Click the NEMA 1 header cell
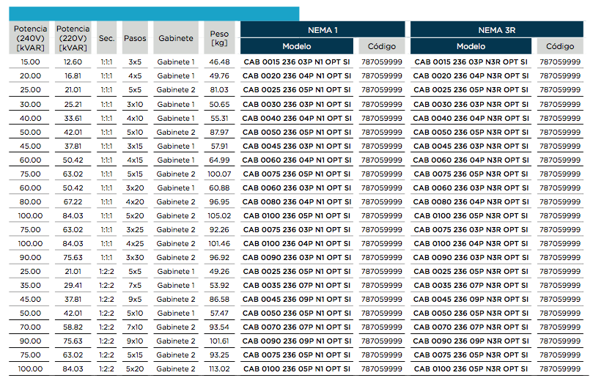This screenshot has height=389, width=593. tap(323, 29)
